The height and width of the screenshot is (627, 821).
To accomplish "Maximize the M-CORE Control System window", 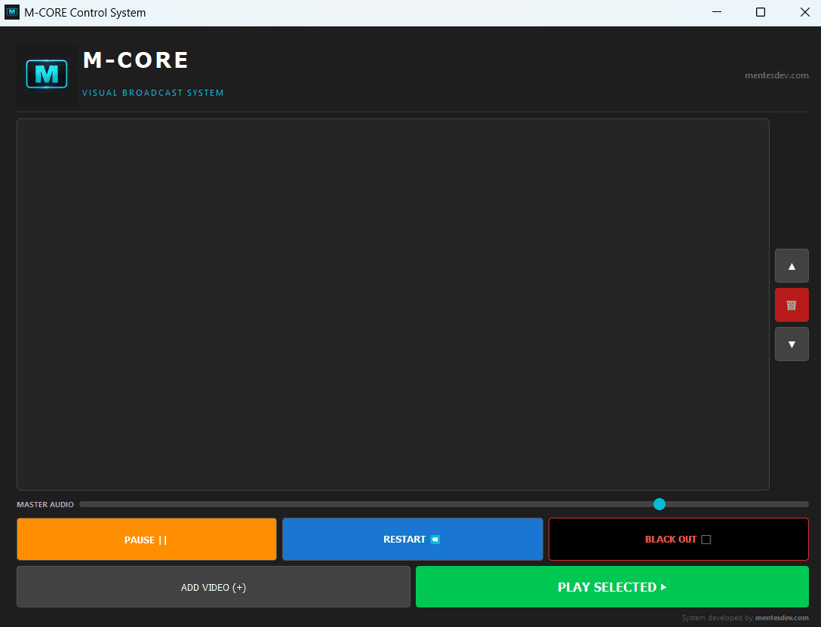I will 761,12.
